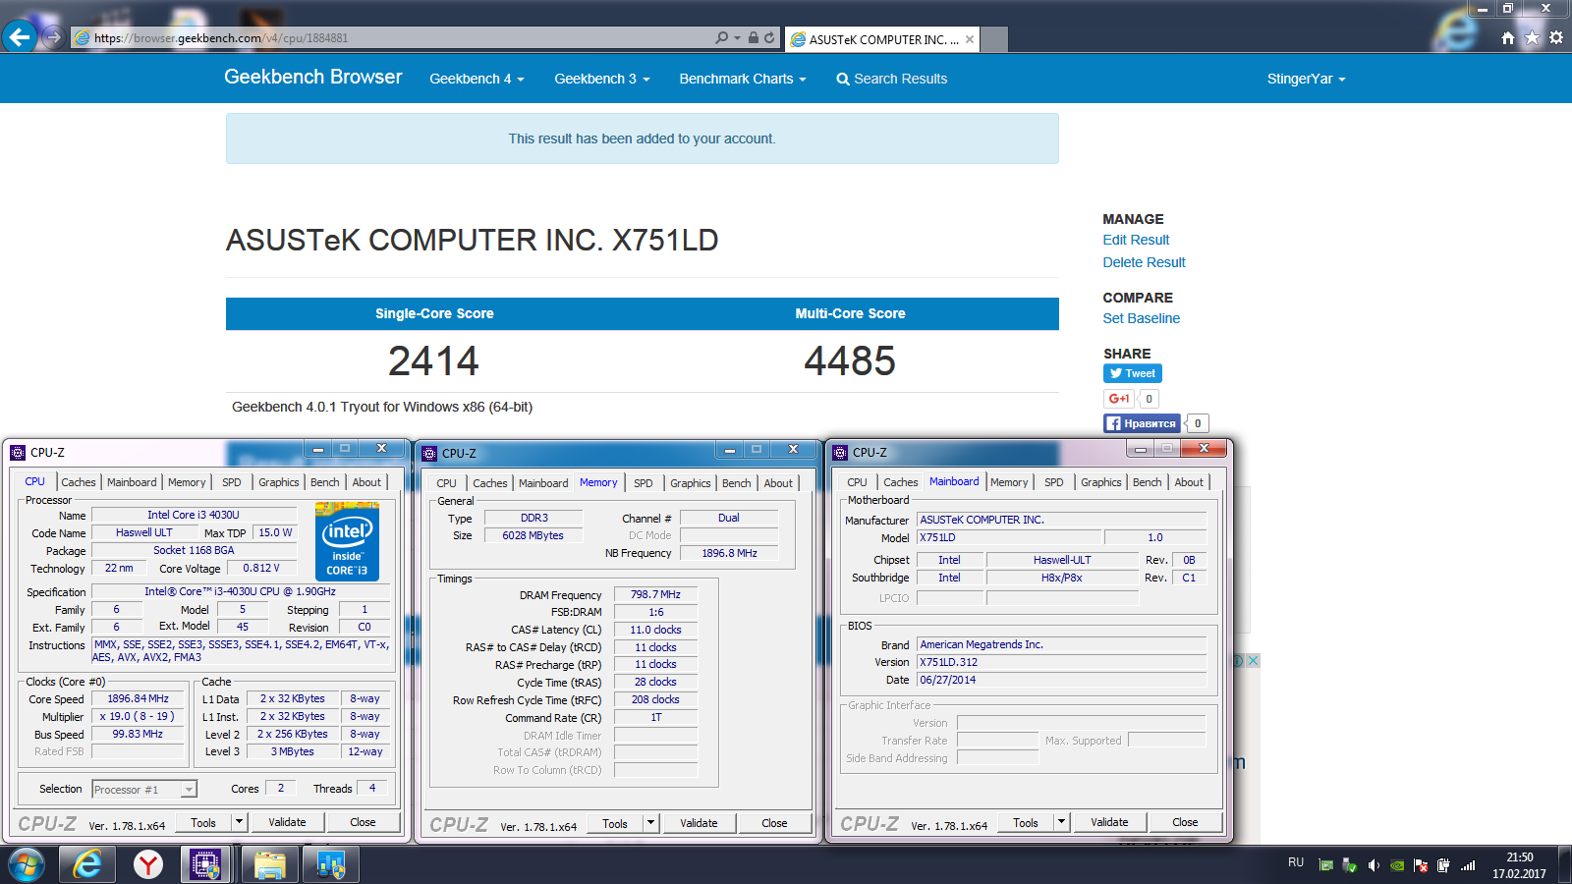The height and width of the screenshot is (884, 1572).
Task: Open the Geekbench 4 dropdown menu
Action: (x=477, y=79)
